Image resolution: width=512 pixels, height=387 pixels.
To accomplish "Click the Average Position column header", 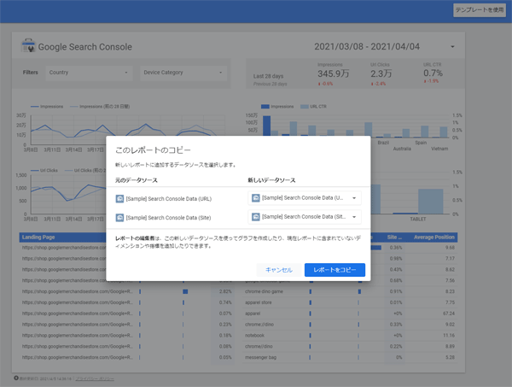I will (x=434, y=237).
